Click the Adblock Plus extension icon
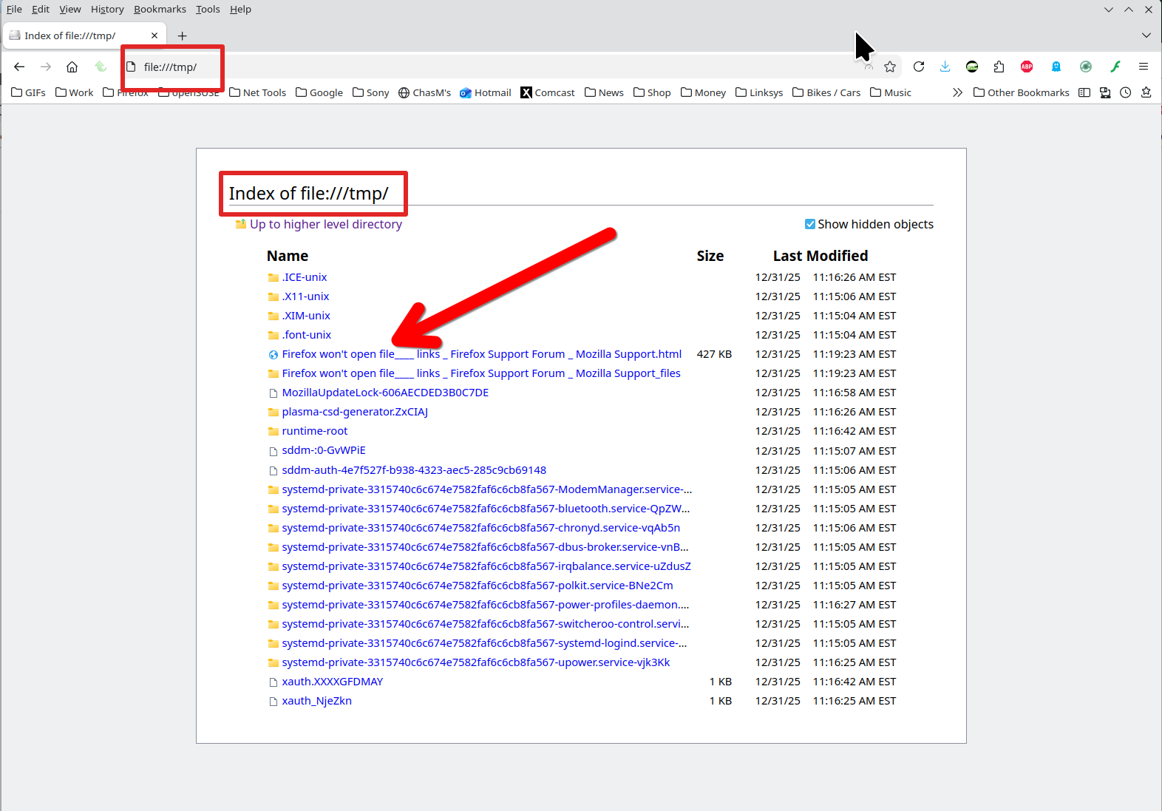The image size is (1162, 811). (1027, 67)
